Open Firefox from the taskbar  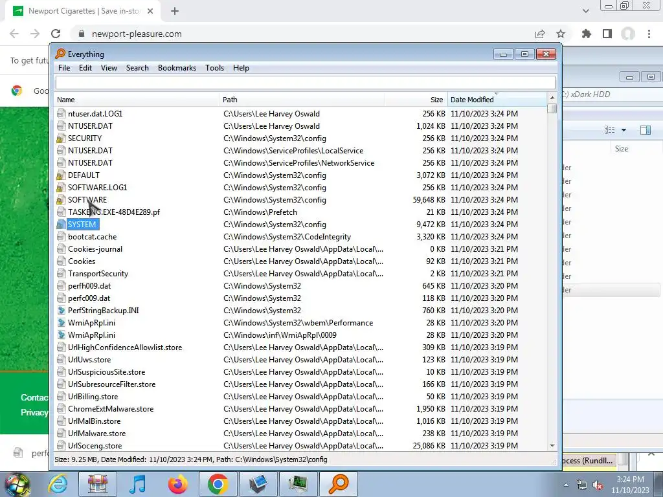pos(177,484)
